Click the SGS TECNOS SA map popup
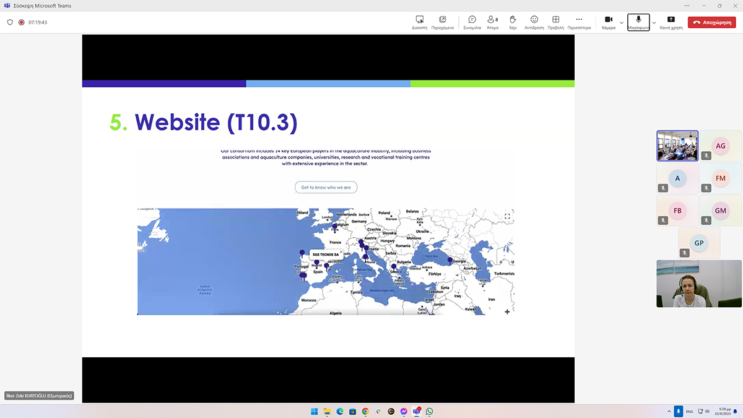Screen dimensions: 743x418 (326, 255)
